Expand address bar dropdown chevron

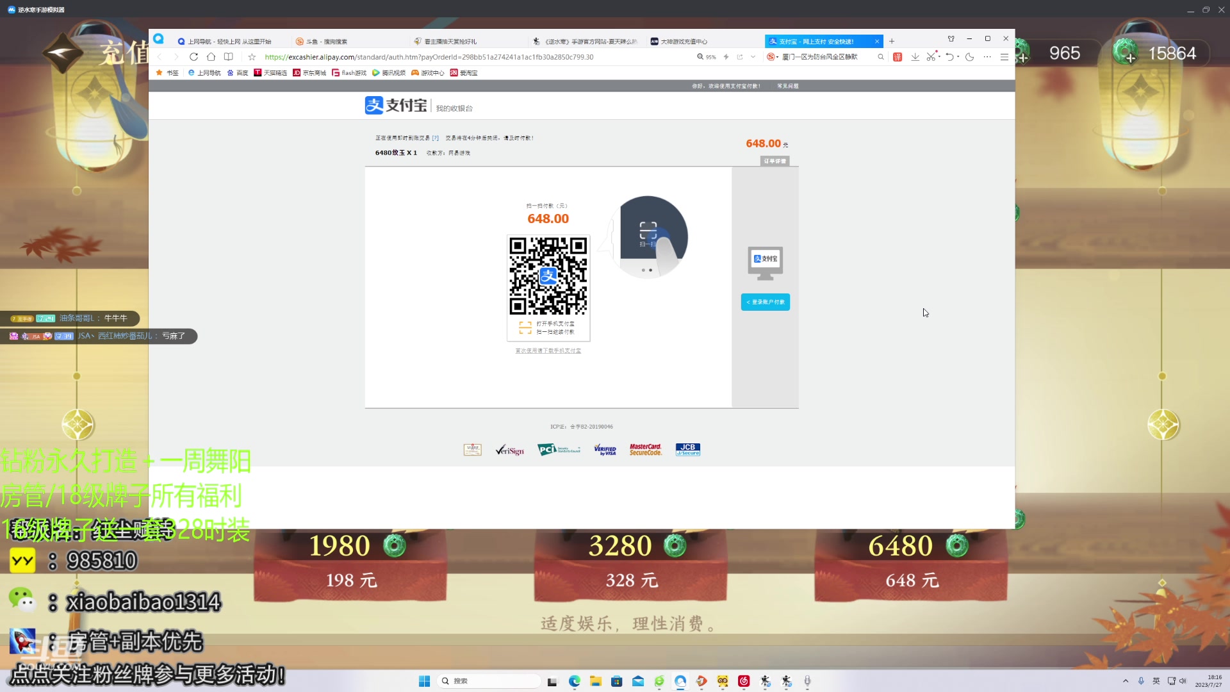[x=753, y=57]
